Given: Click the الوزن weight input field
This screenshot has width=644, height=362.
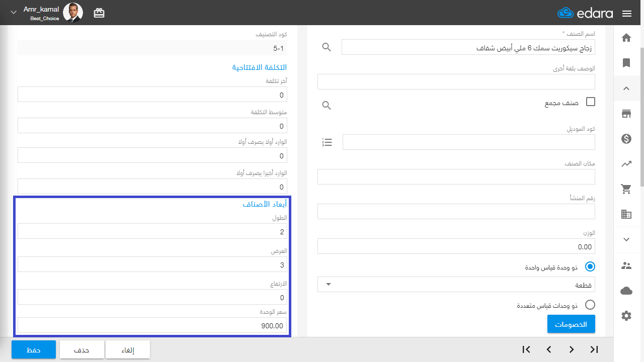Looking at the screenshot, I should coord(456,246).
